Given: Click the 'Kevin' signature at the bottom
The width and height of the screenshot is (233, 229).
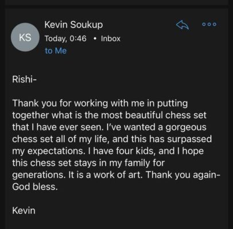Looking at the screenshot, I should [24, 211].
